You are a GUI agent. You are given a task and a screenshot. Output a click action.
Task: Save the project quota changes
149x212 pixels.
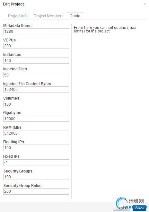139,208
